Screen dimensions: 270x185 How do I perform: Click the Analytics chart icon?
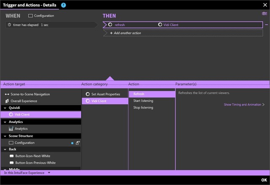[11, 128]
